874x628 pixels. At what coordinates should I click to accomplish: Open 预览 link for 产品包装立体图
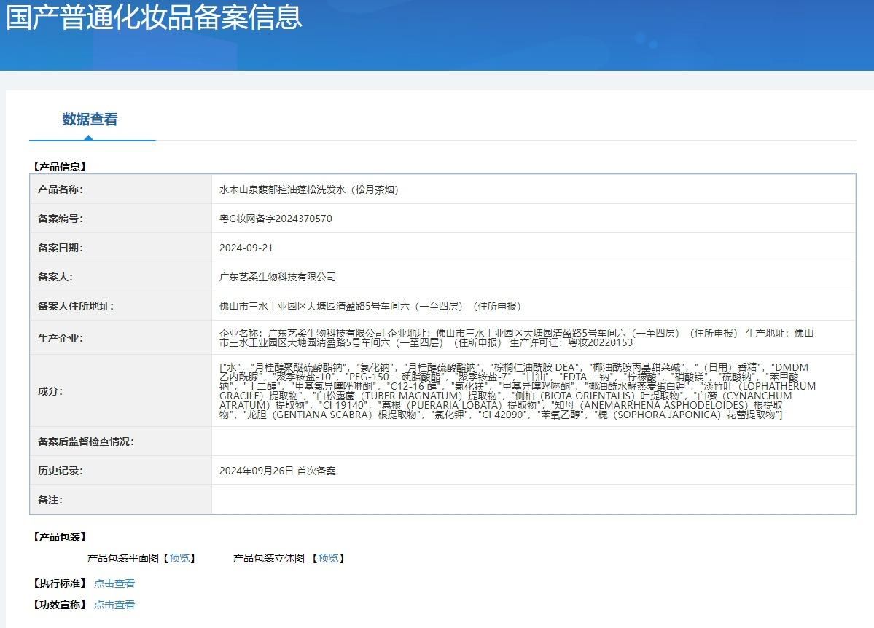pos(328,558)
